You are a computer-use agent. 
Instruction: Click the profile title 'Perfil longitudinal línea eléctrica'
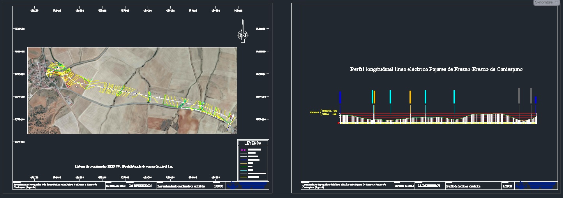[x=436, y=69]
